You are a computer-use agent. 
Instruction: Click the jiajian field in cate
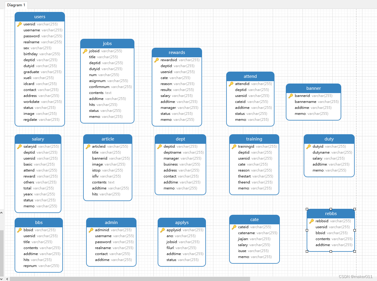pos(255,239)
